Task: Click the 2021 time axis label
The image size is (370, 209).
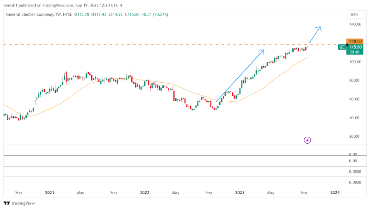Action: click(49, 192)
